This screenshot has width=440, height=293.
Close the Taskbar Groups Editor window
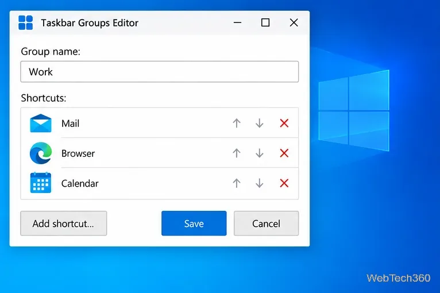click(x=294, y=23)
